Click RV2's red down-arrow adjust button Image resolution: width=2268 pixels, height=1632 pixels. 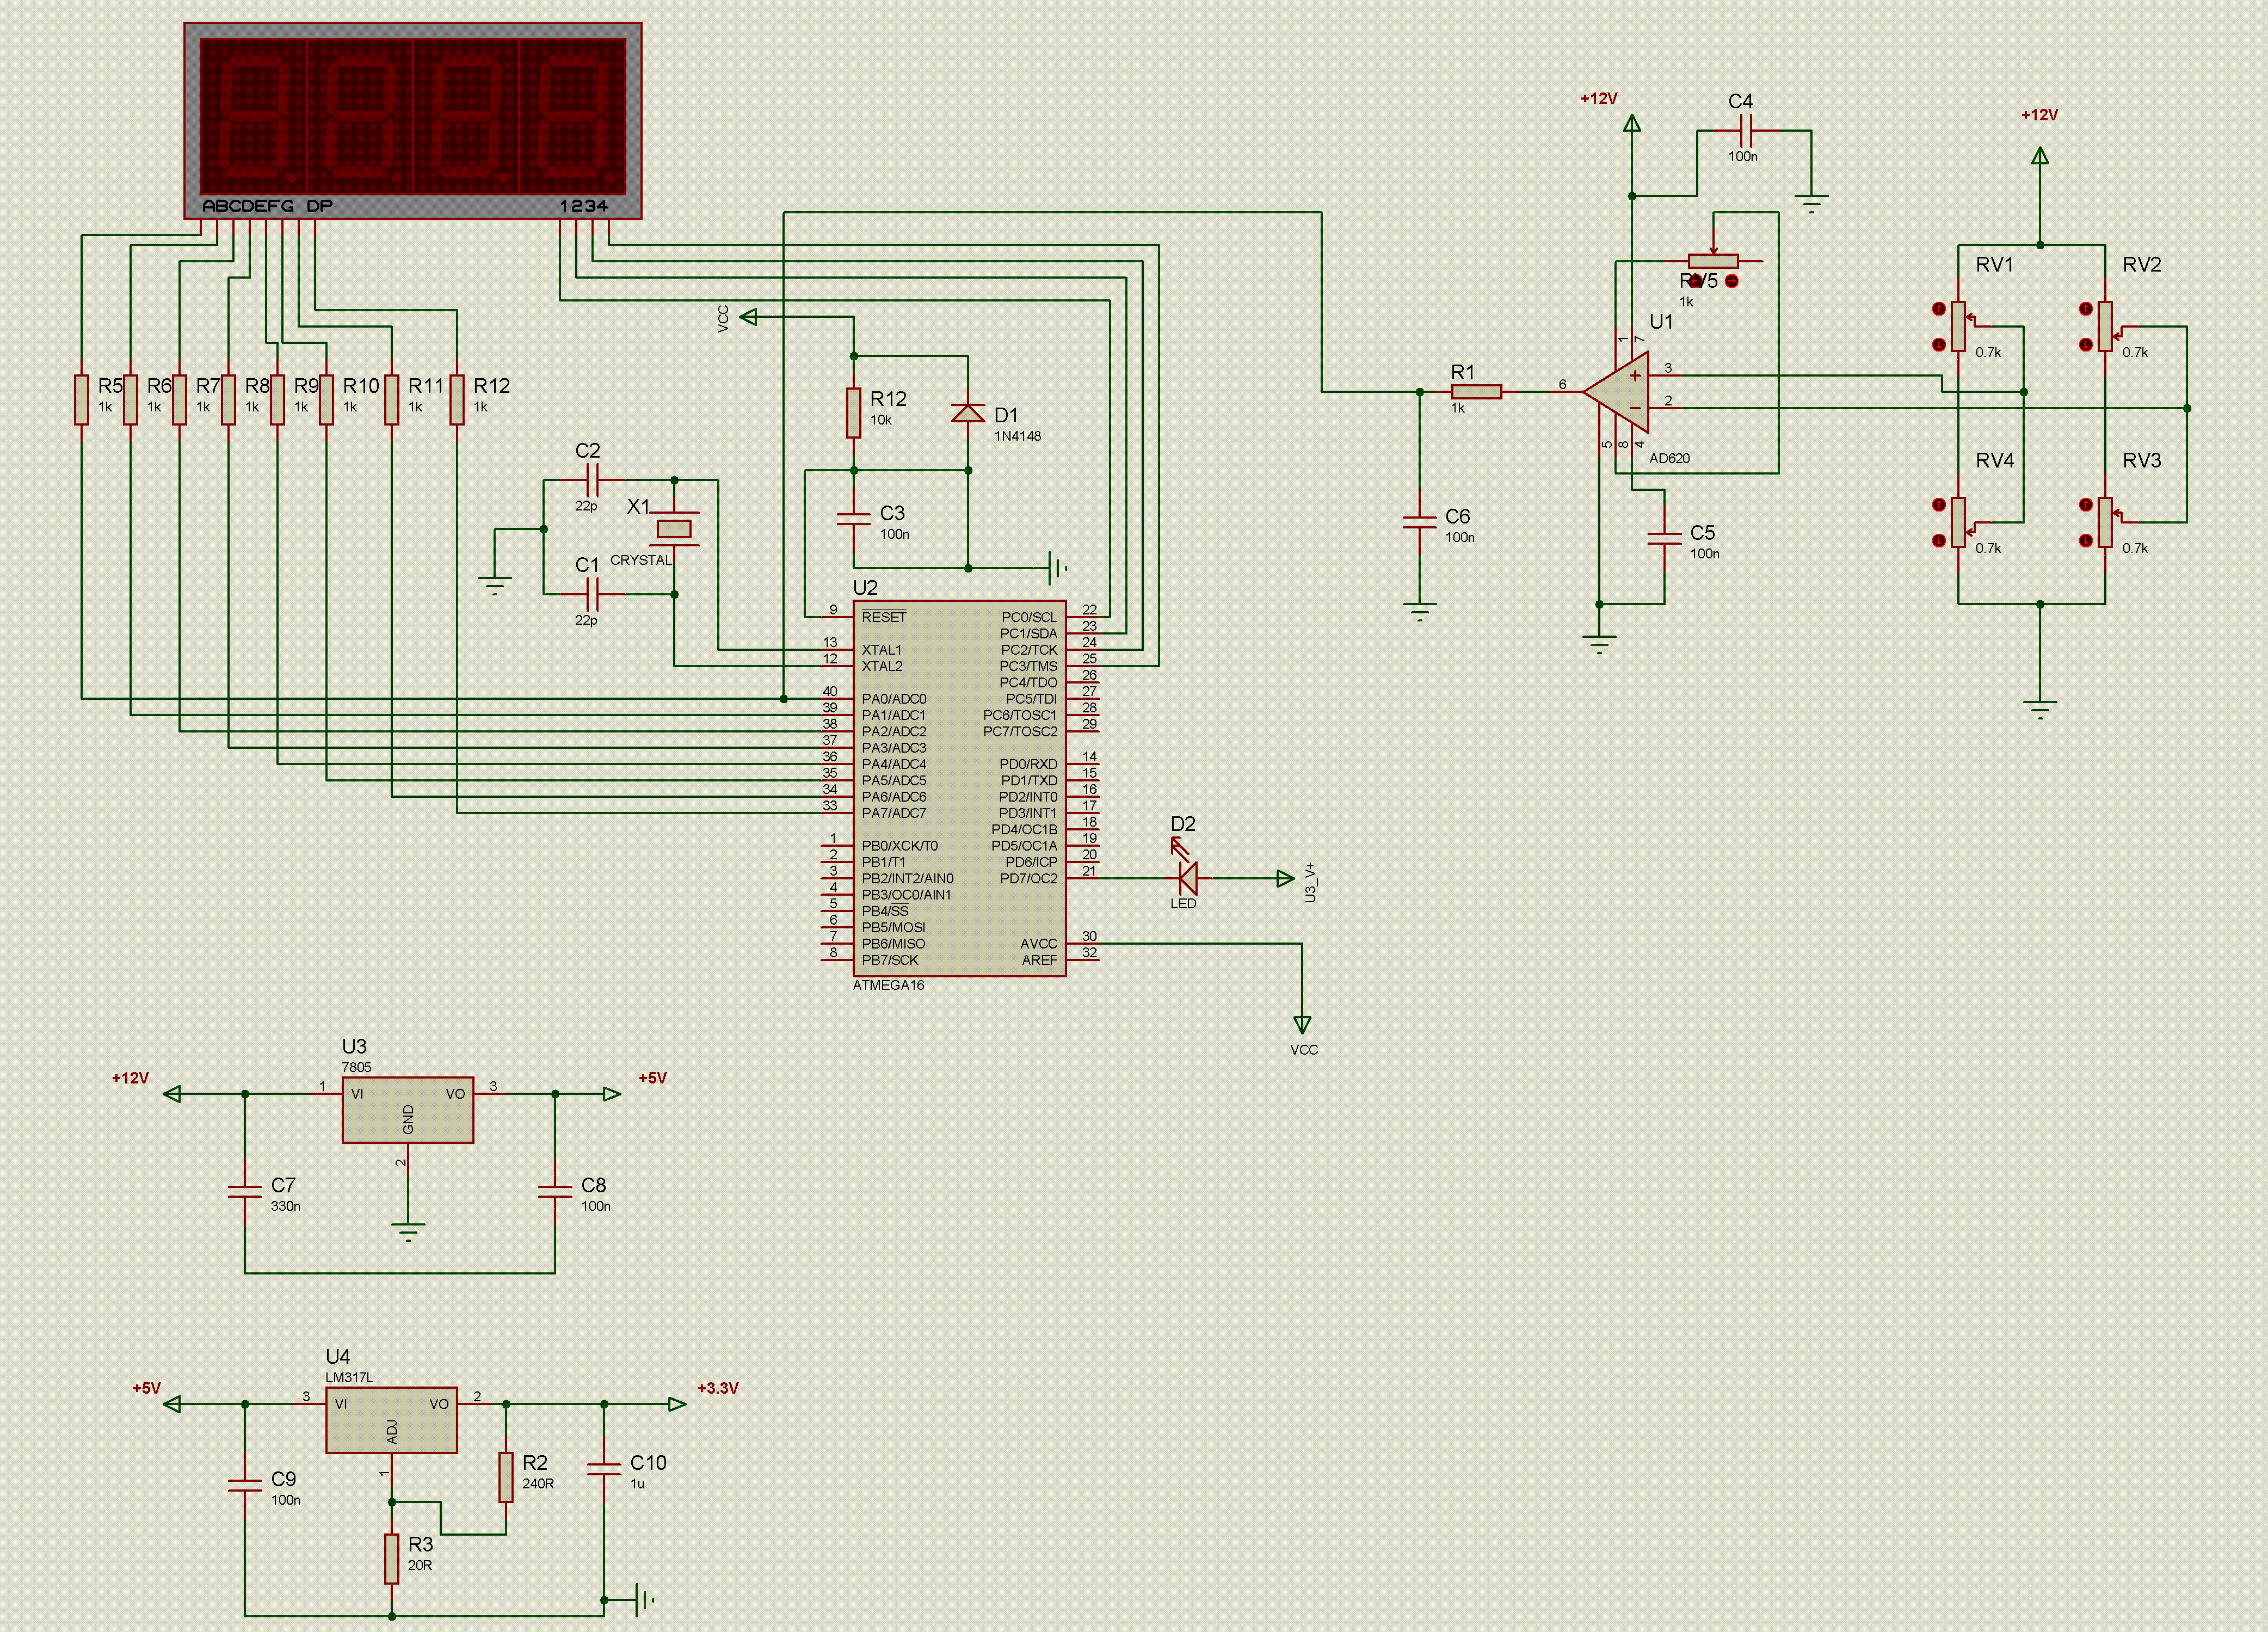pos(2086,345)
